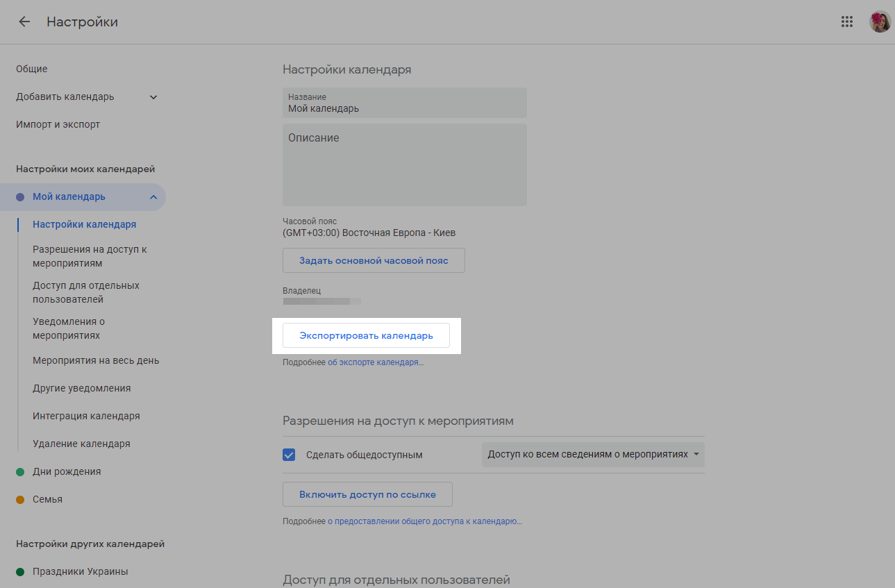Open Импорт и экспорт section
The height and width of the screenshot is (588, 895).
(58, 124)
